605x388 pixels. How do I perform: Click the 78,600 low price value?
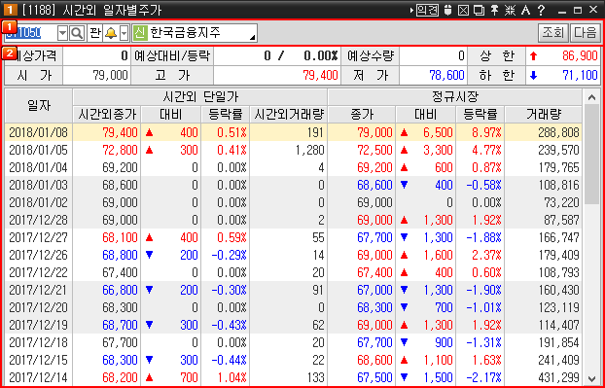433,75
